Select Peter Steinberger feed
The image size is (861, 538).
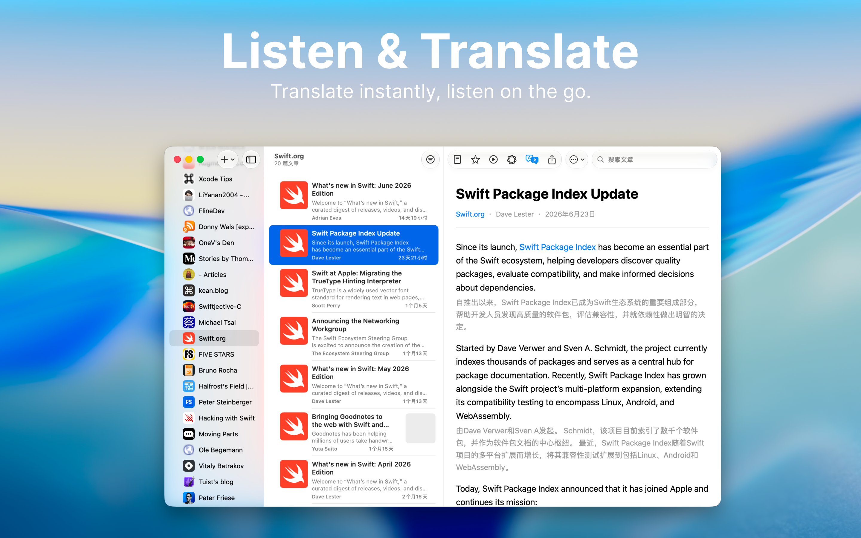(x=215, y=402)
